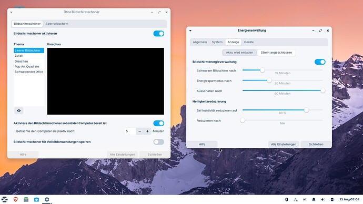Click Schließen in the Bildschirmschoner window
363x204 pixels.
155,155
